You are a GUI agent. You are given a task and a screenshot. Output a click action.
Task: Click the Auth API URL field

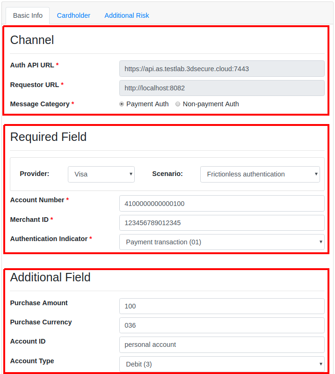222,68
